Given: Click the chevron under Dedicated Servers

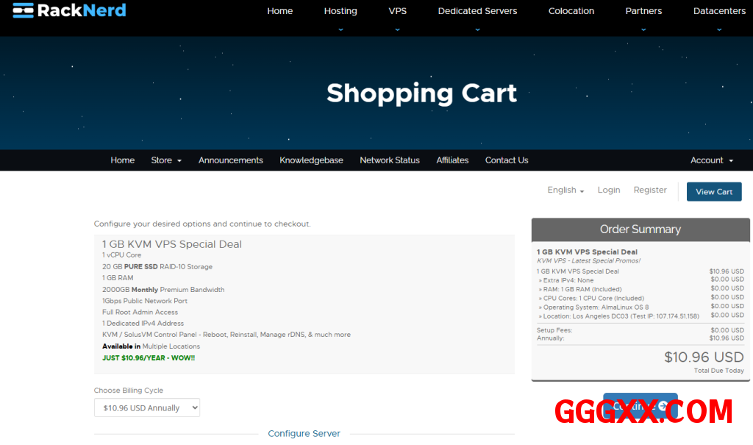Looking at the screenshot, I should pyautogui.click(x=477, y=29).
